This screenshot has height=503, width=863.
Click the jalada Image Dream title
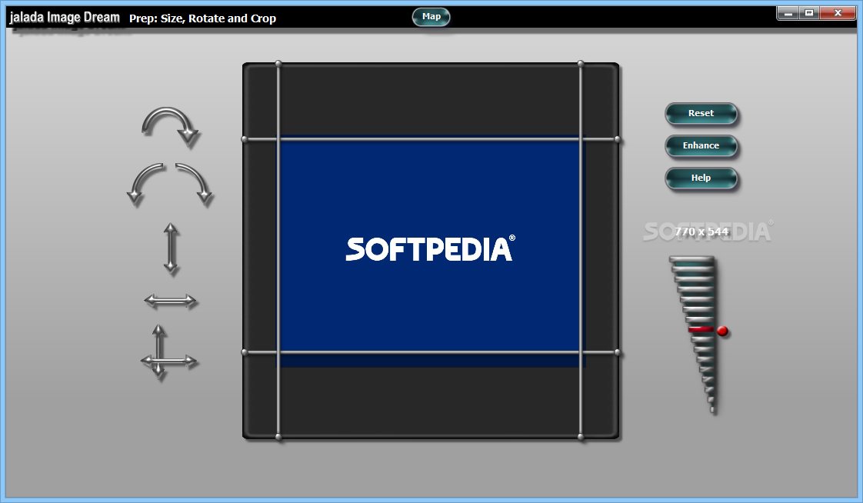coord(65,18)
